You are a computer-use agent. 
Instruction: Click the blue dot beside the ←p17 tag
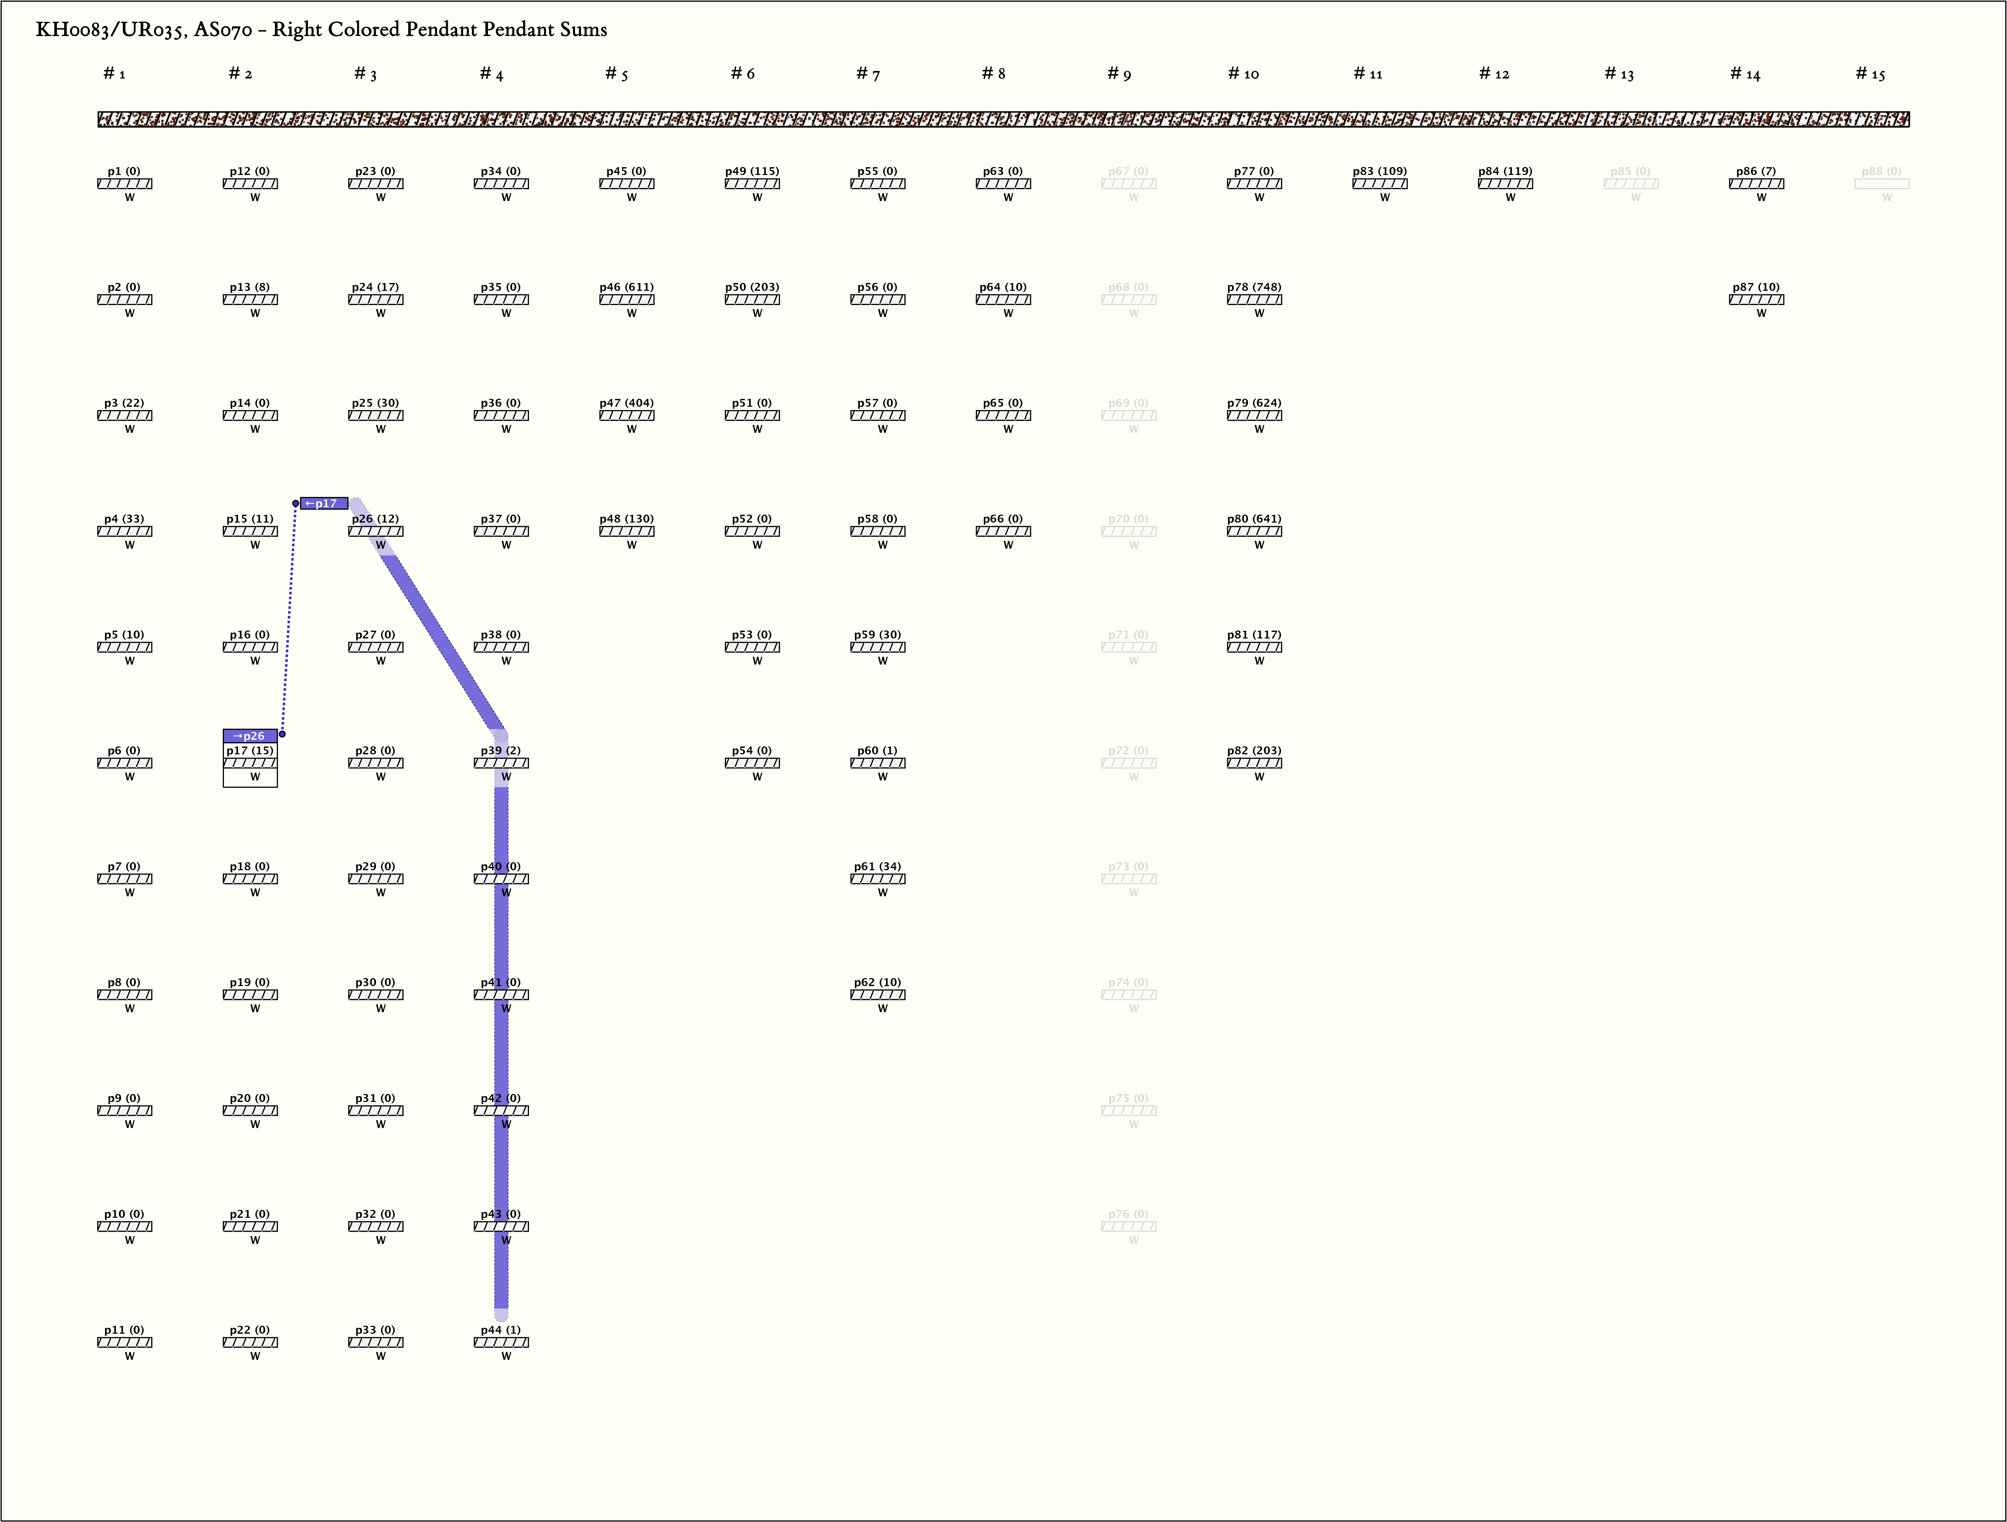[x=296, y=503]
